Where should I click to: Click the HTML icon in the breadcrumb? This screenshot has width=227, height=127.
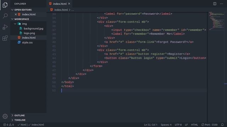tap(51, 10)
